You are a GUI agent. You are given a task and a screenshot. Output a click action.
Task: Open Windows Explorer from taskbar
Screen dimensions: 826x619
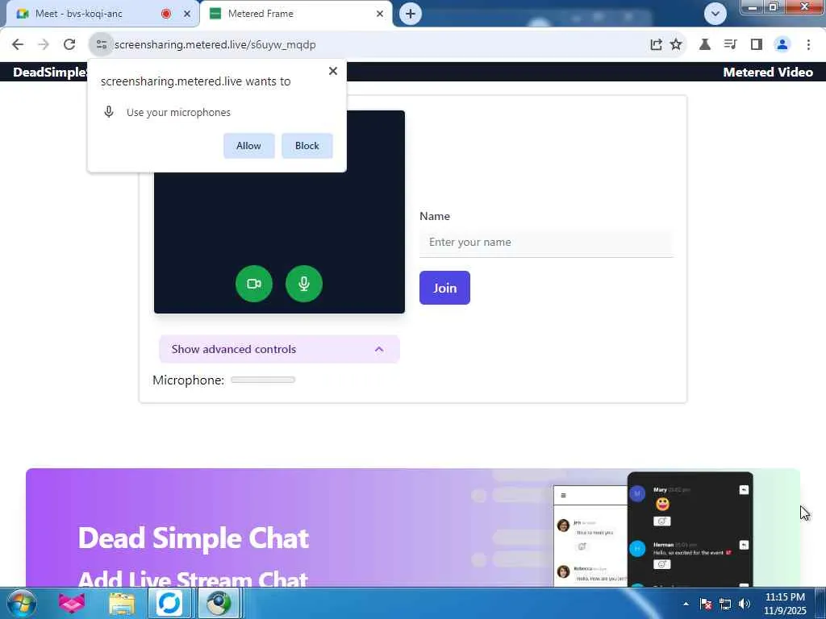122,603
